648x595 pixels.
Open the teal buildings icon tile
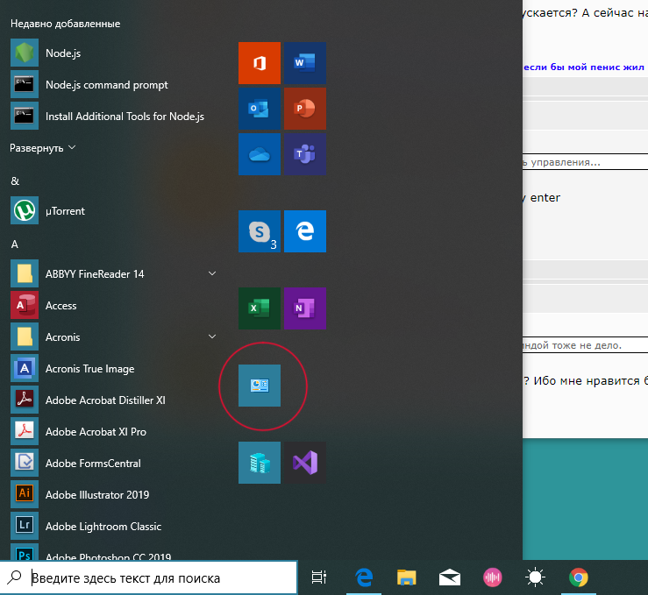coord(260,463)
